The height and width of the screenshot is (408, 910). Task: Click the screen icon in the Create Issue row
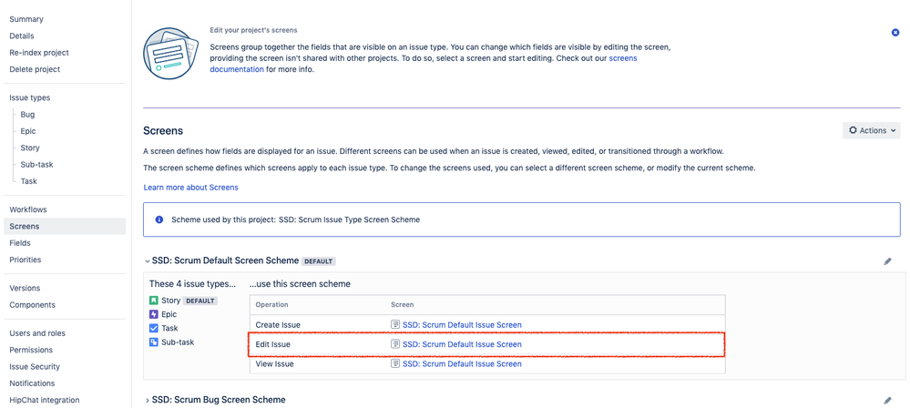(396, 324)
